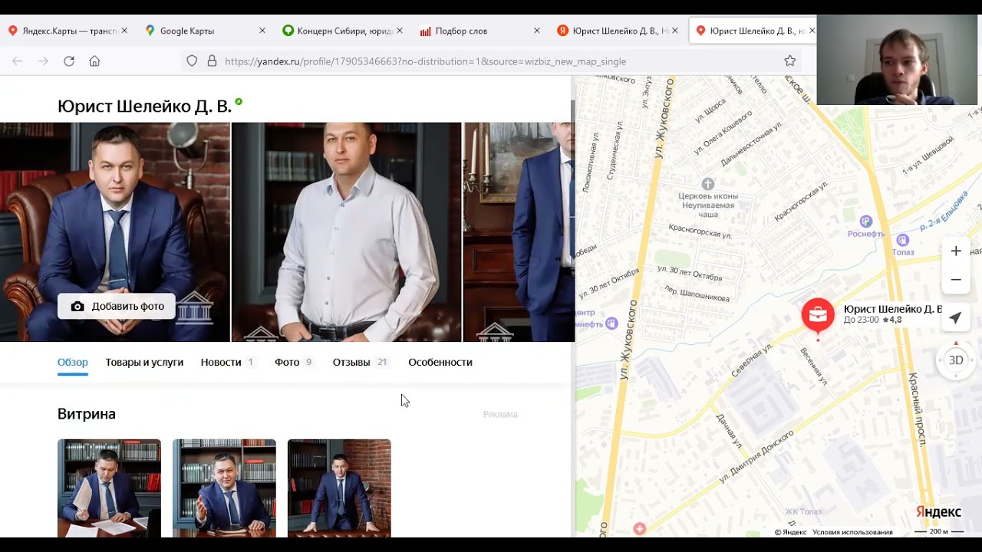
Task: Click the Витрина heading
Action: point(87,414)
